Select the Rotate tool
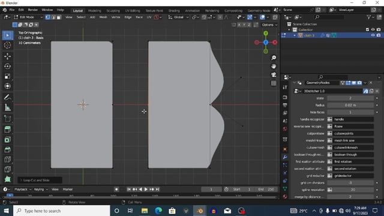The height and width of the screenshot is (216, 384). 8,67
